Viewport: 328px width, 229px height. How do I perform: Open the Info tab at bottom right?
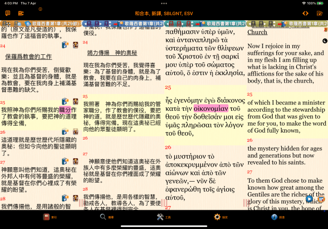point(274,217)
